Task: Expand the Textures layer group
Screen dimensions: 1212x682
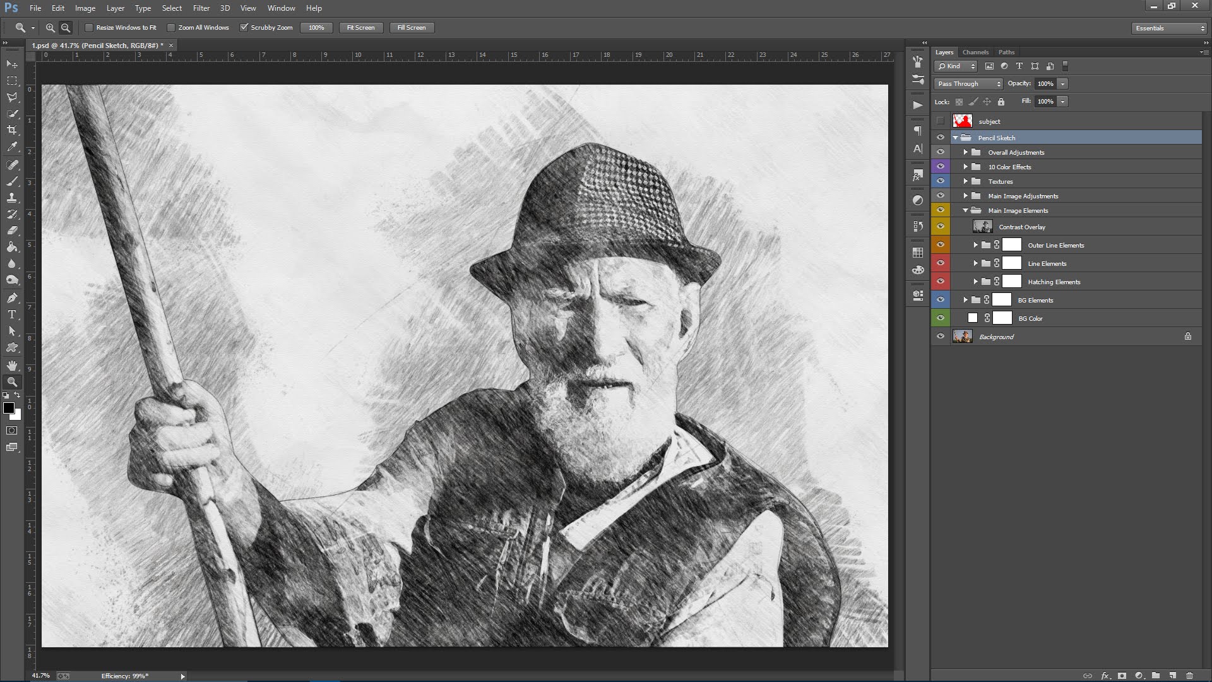Action: point(965,181)
